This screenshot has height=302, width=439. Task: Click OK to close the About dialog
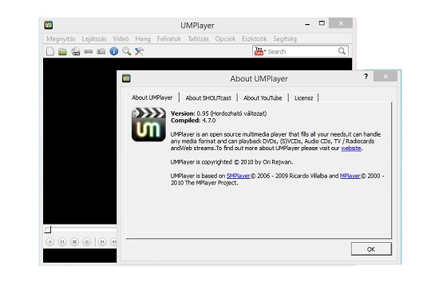pyautogui.click(x=371, y=249)
